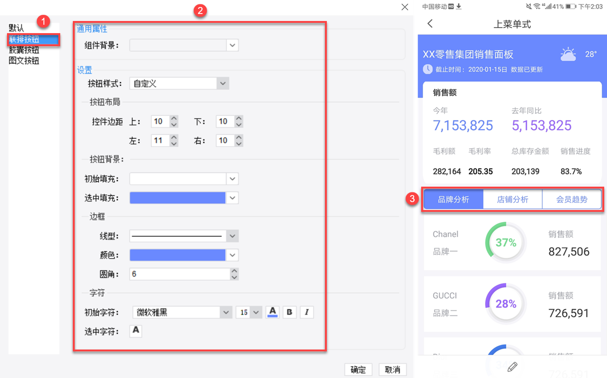Decrease the bottom margin 下 value
Viewport: 607px width, 378px height.
239,125
